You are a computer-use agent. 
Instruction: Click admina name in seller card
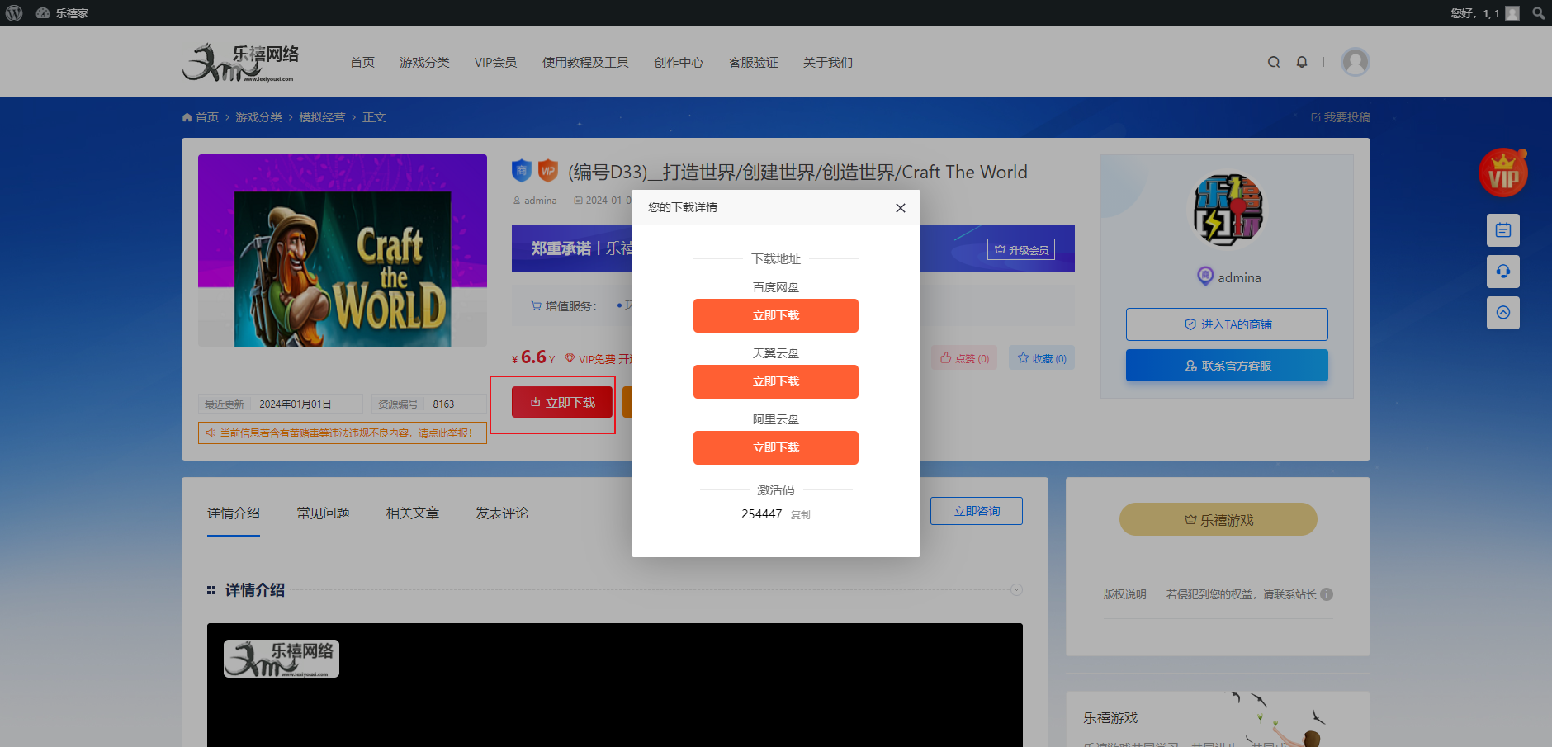[1239, 278]
